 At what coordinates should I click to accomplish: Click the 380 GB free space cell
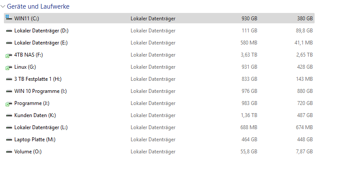click(305, 19)
